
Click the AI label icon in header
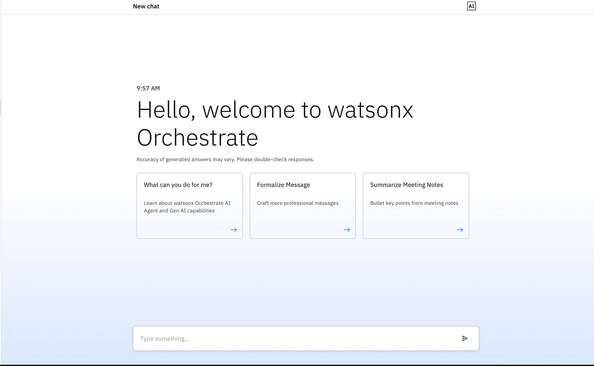471,6
